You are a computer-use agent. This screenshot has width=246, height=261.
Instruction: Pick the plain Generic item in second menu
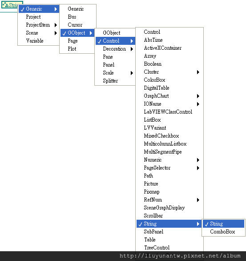coord(77,9)
